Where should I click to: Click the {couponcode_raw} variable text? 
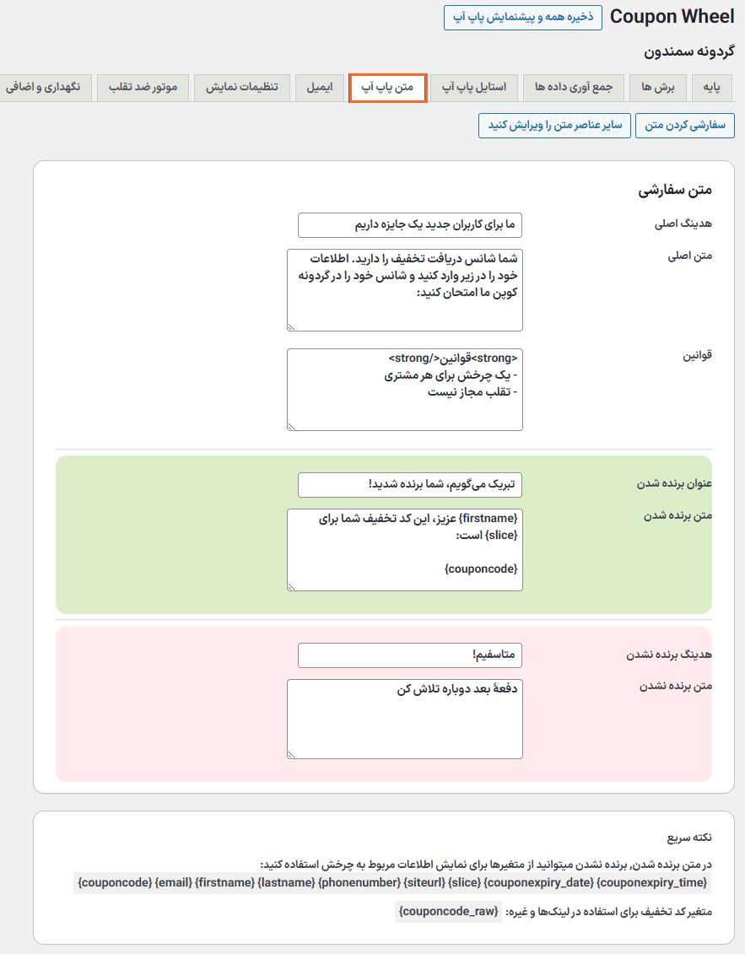(449, 912)
